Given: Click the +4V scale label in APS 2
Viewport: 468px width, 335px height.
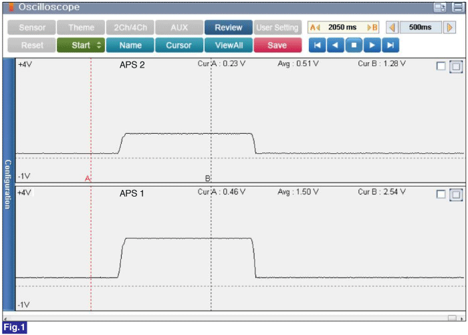Looking at the screenshot, I should pyautogui.click(x=25, y=64).
